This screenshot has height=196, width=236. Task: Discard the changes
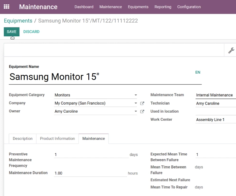coord(31,32)
